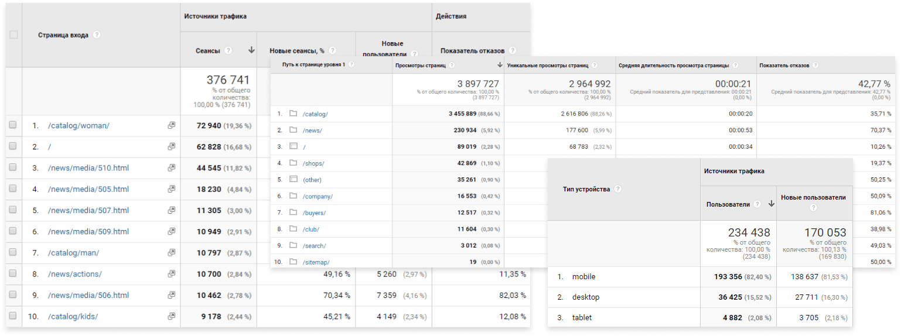The height and width of the screenshot is (336, 901).
Task: Check the box for /catalog/woman/ row
Action: tap(13, 125)
